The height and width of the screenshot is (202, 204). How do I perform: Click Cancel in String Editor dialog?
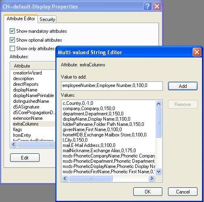click(x=183, y=192)
